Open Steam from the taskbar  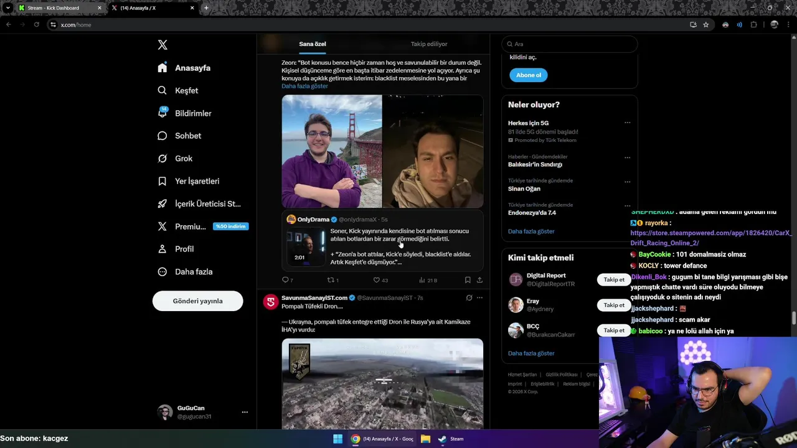pos(450,439)
